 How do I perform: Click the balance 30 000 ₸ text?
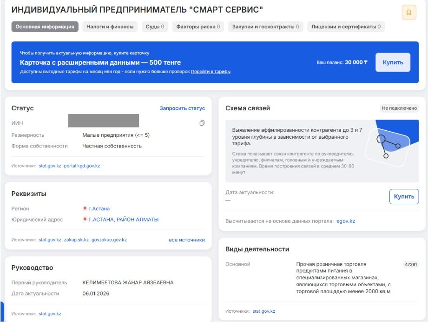point(356,62)
